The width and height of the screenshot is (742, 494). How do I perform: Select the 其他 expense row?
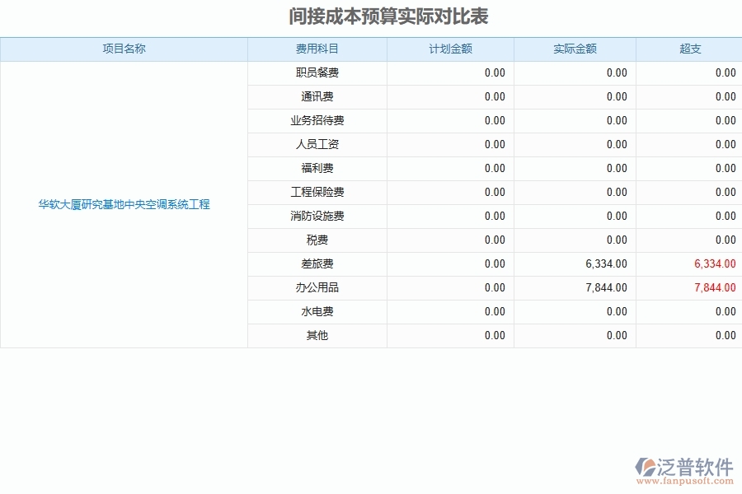(x=317, y=335)
